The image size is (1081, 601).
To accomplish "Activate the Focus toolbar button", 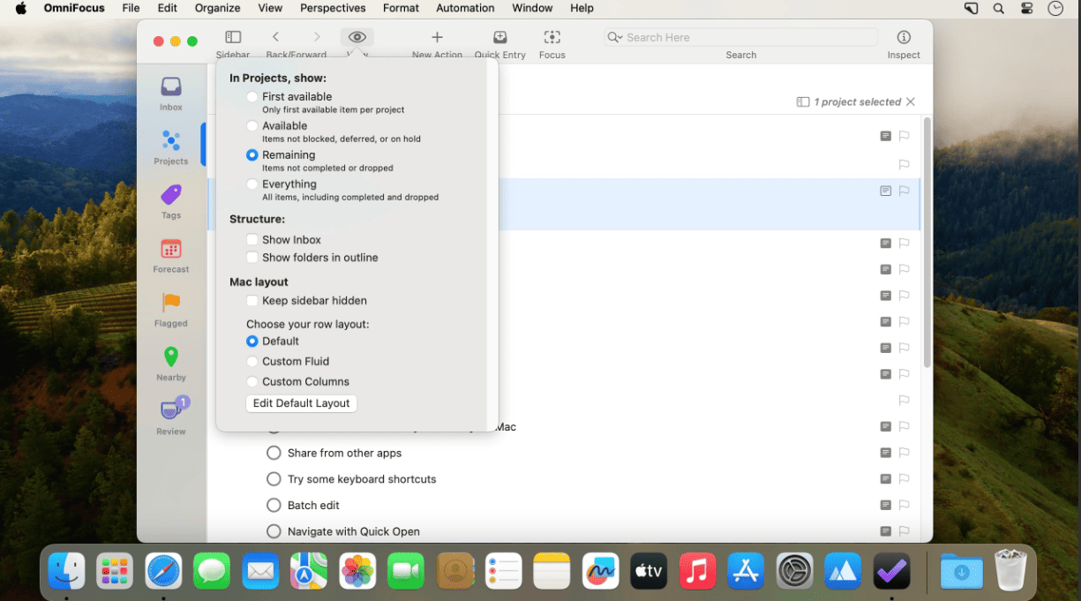I will tap(552, 37).
